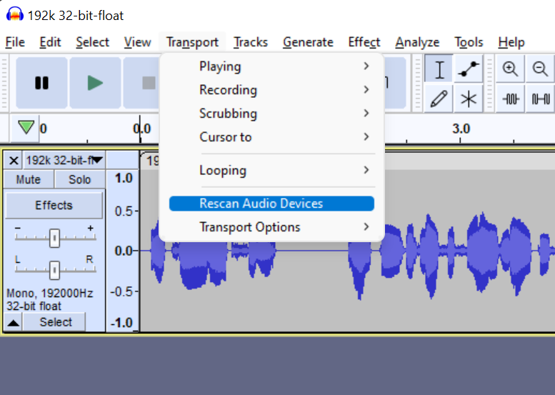The image size is (555, 395).
Task: Click the track Select button
Action: pyautogui.click(x=55, y=322)
